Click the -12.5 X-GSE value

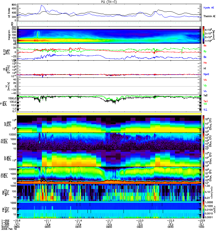coord(201,220)
